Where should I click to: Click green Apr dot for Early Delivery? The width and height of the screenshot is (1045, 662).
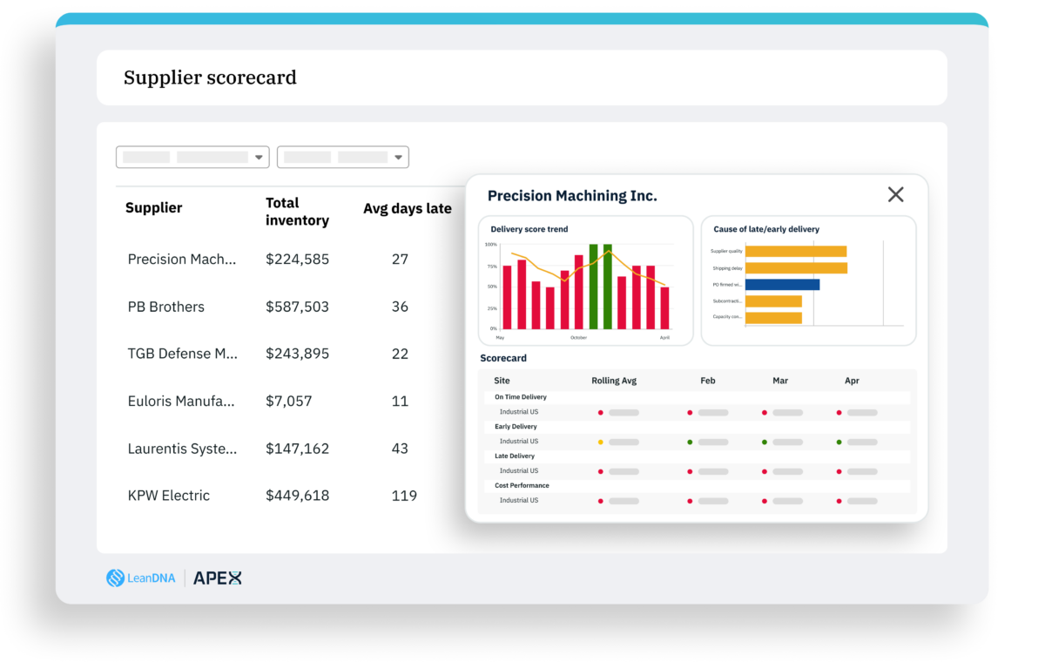(x=839, y=442)
